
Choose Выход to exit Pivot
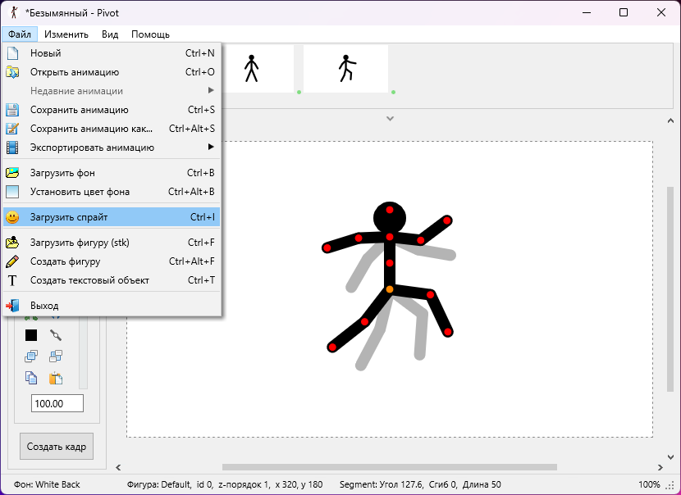point(112,306)
